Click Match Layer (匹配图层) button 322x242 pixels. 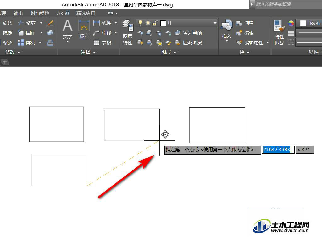tap(189, 43)
